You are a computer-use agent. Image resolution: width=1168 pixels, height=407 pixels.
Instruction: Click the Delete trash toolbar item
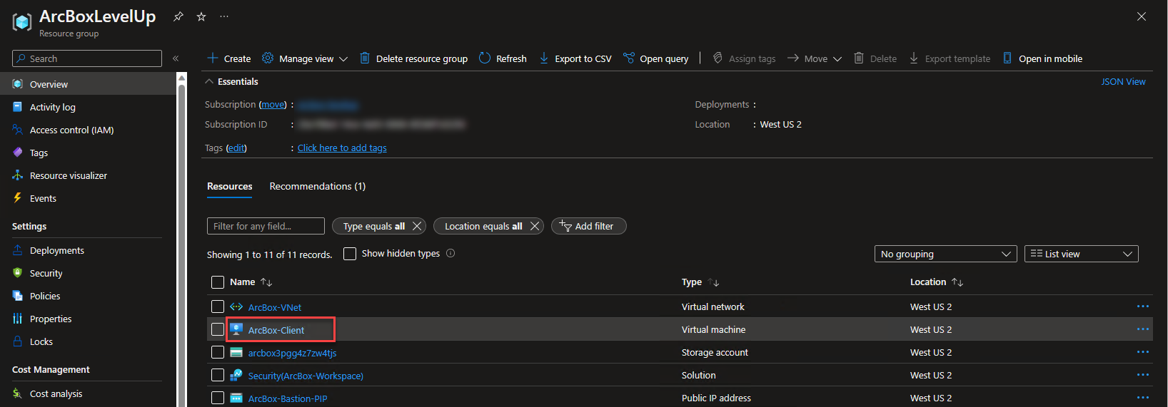click(875, 58)
